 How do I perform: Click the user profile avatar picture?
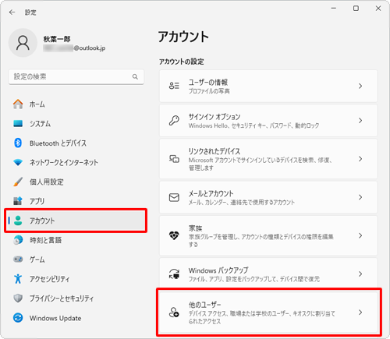click(23, 43)
